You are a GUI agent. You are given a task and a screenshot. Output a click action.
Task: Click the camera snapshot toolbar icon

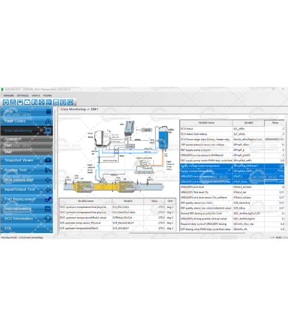[x=27, y=102]
